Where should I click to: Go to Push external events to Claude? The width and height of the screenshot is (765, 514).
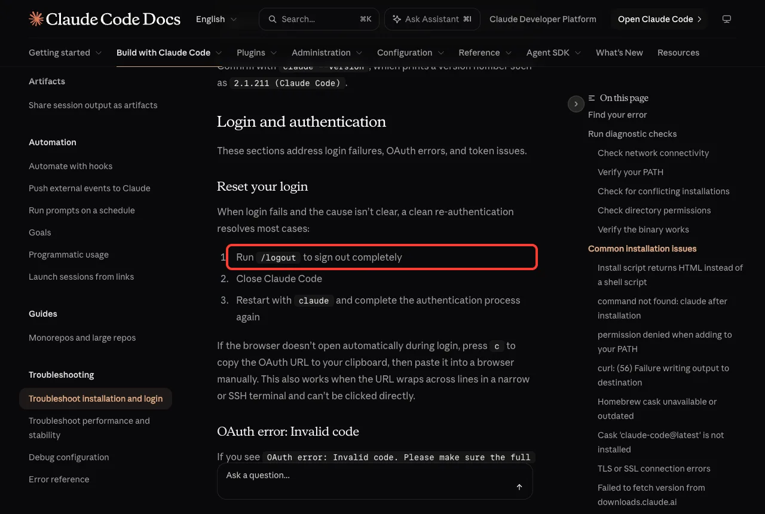click(x=90, y=188)
